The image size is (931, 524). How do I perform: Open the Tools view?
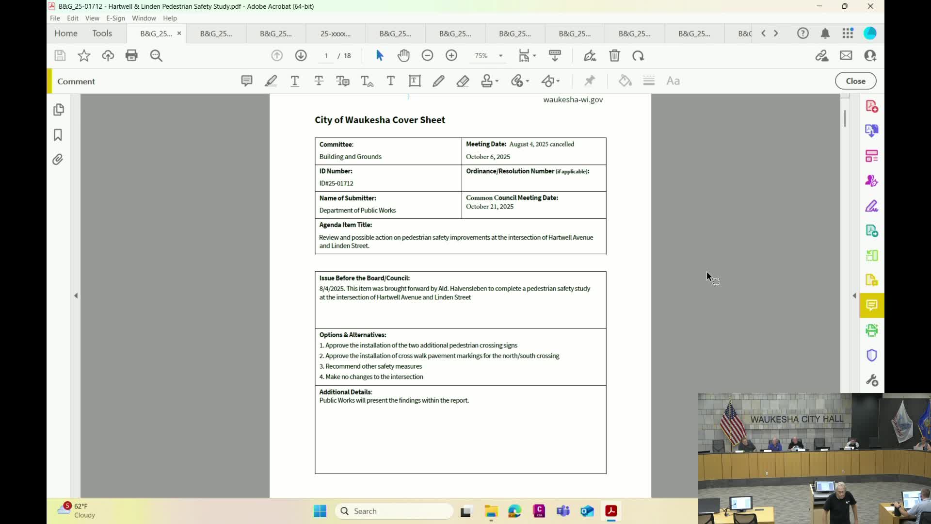pos(102,33)
